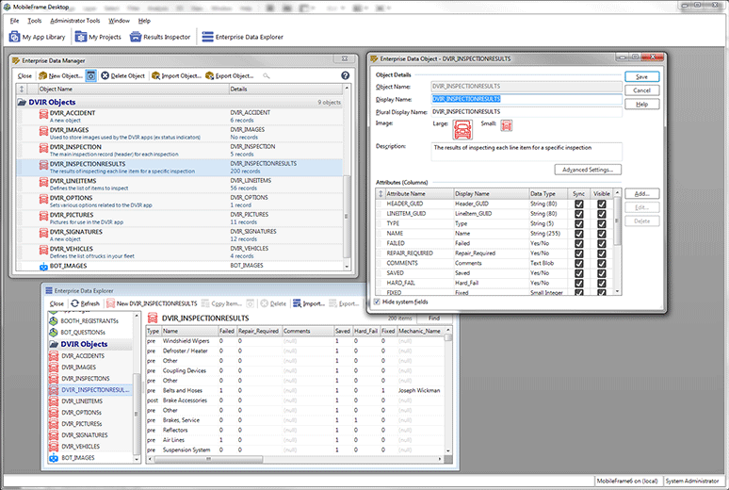Image resolution: width=729 pixels, height=490 pixels.
Task: Select the DVIR_ACCIDENT object row icon
Action: tap(43, 114)
